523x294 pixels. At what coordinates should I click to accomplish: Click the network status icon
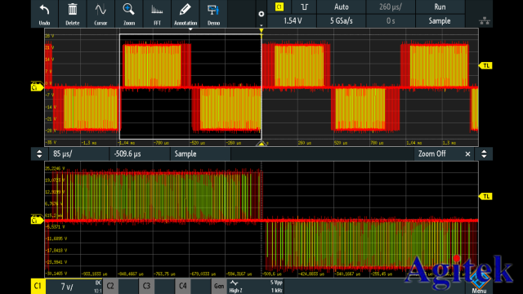pyautogui.click(x=485, y=21)
